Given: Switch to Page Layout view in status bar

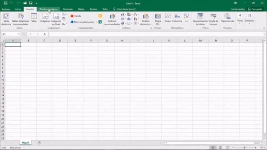Looking at the screenshot, I should click(220, 147).
